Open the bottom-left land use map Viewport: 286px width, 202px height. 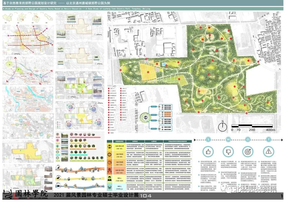pos(28,178)
